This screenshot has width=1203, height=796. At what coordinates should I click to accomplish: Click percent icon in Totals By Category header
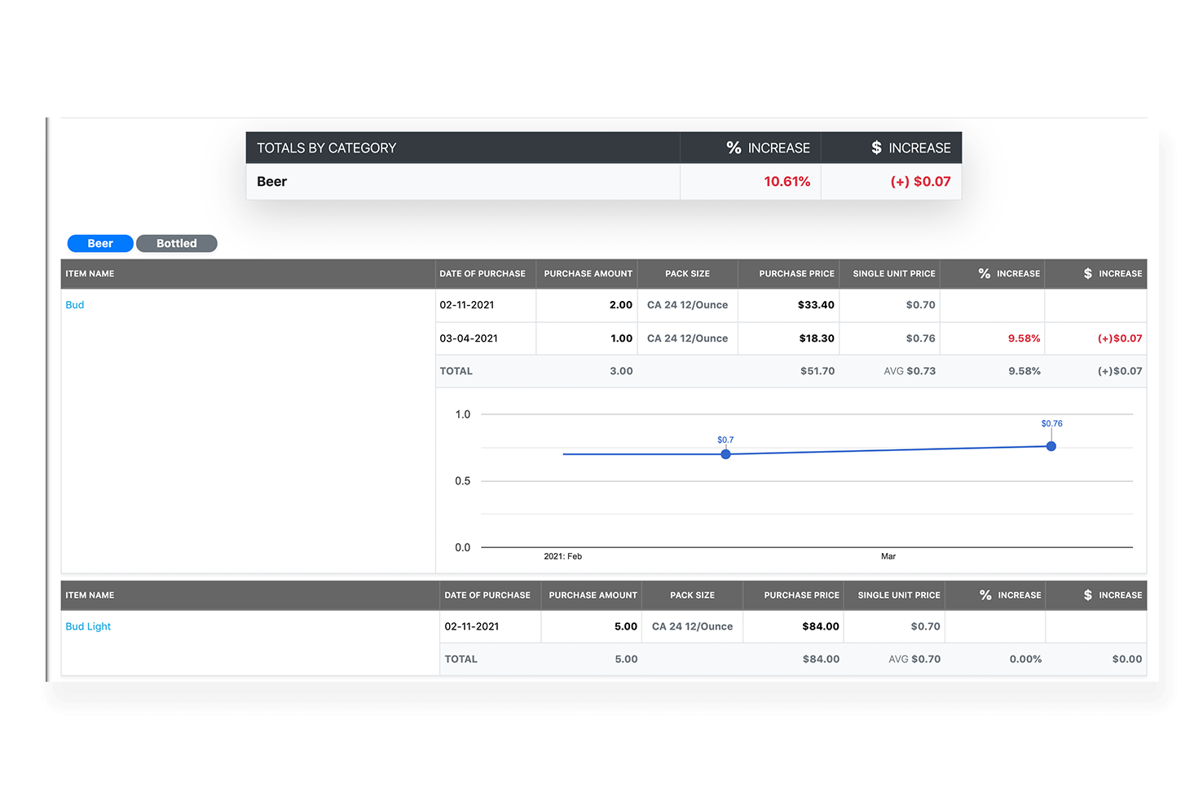(x=734, y=148)
